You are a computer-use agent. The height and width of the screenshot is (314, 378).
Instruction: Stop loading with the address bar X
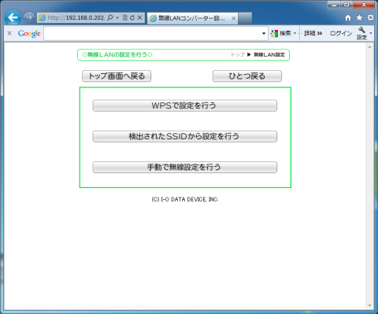[139, 17]
